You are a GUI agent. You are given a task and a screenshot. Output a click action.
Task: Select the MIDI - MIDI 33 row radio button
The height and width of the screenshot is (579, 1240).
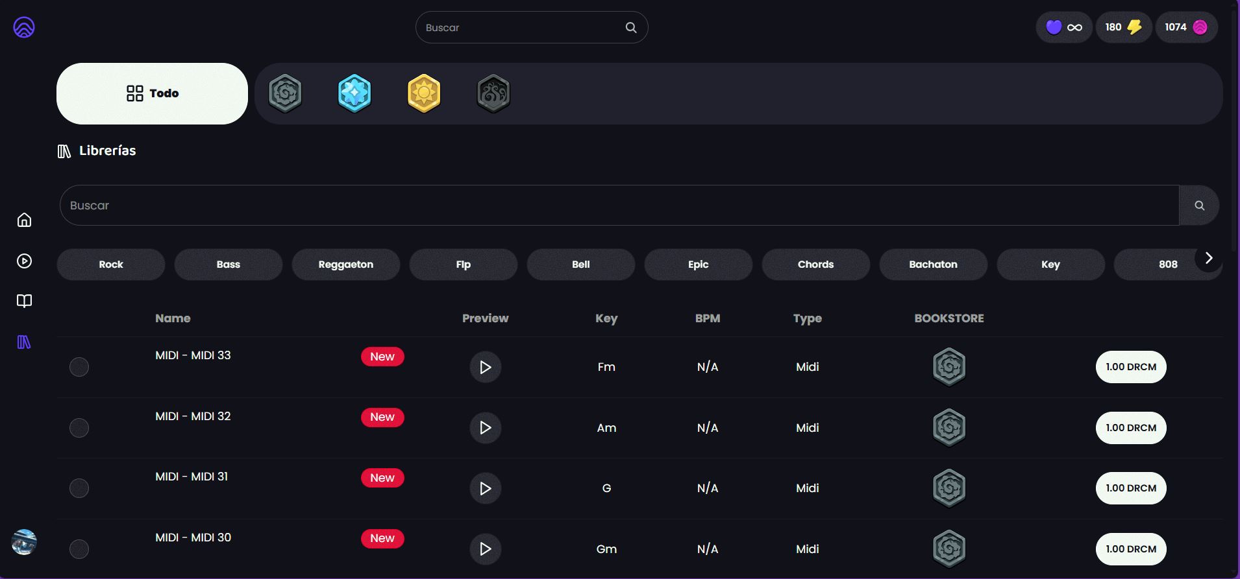click(x=79, y=367)
